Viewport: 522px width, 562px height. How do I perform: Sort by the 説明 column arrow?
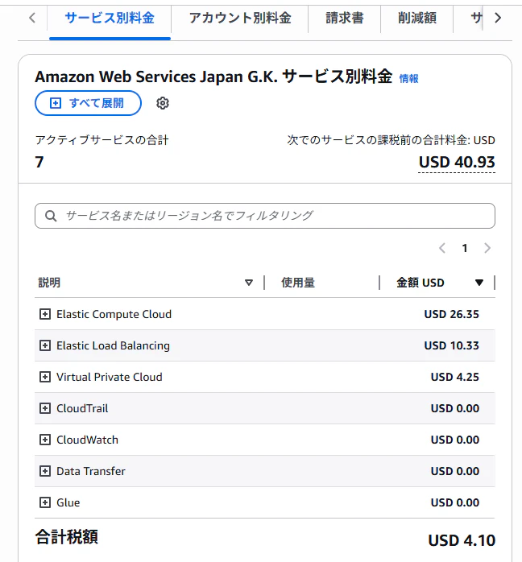point(248,283)
